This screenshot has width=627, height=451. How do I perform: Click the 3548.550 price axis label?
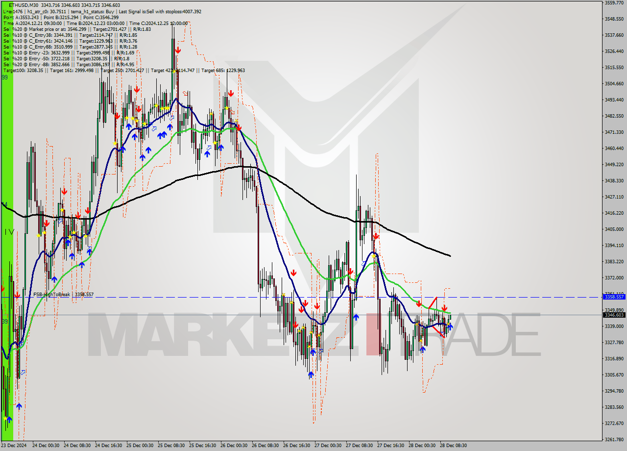pyautogui.click(x=614, y=19)
